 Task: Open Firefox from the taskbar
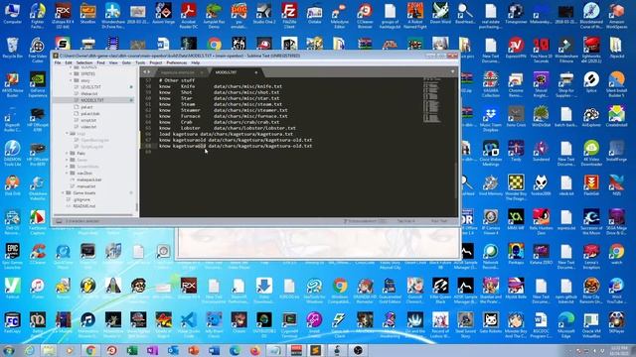(255, 350)
